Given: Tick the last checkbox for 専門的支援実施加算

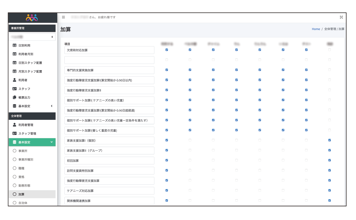Looking at the screenshot, I should 330,70.
